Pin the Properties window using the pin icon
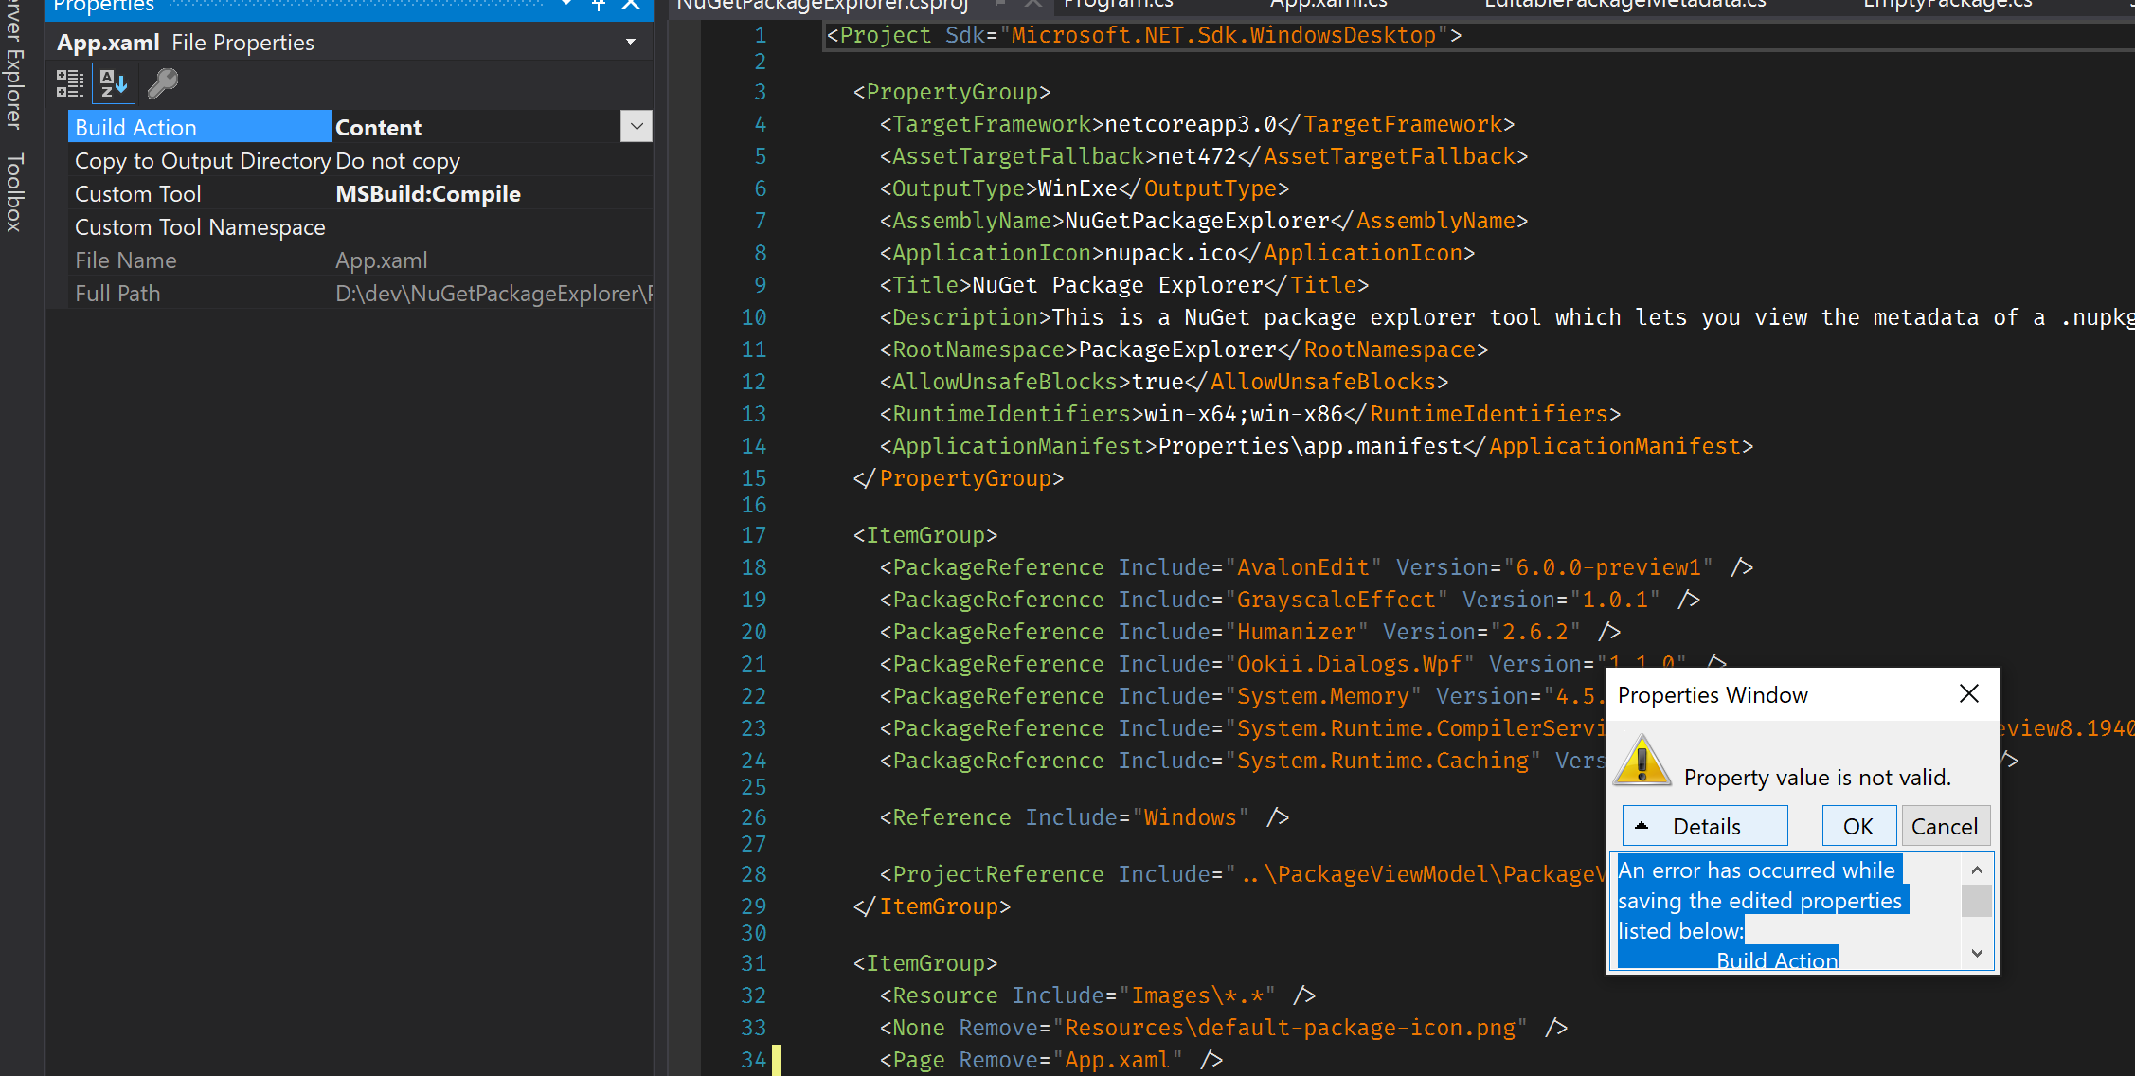 point(598,7)
